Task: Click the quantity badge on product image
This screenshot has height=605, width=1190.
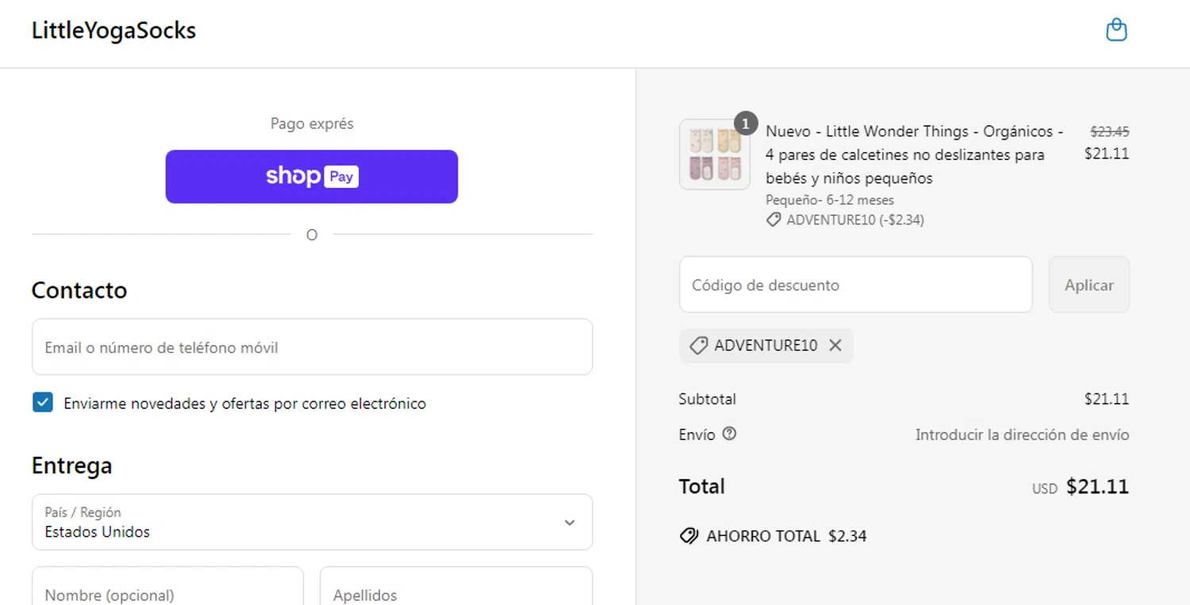Action: [746, 124]
